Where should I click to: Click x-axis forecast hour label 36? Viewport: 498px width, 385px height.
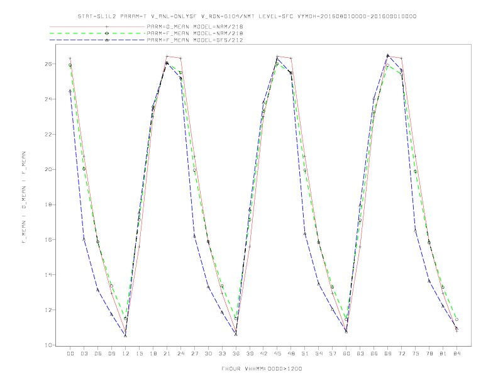[236, 354]
